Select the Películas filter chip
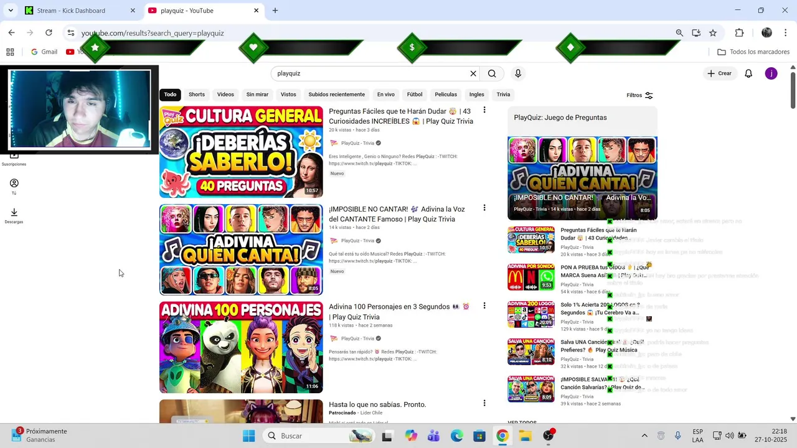Viewport: 797px width, 448px height. coord(446,95)
